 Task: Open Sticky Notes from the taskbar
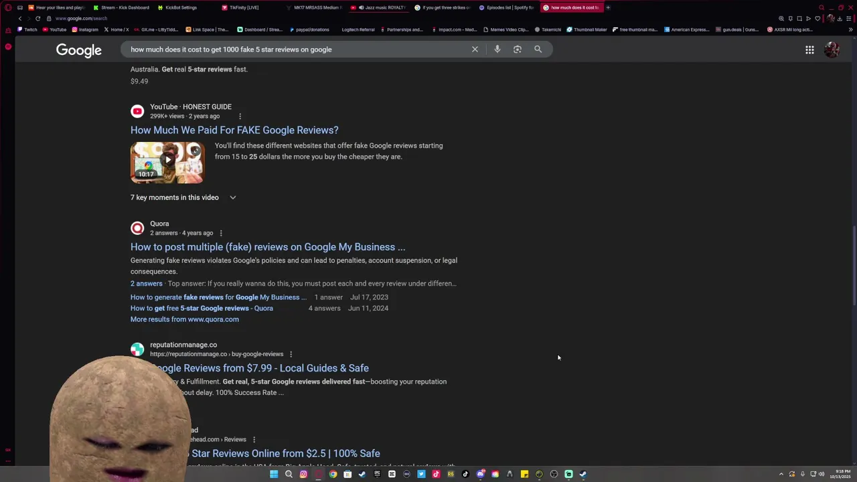(x=524, y=474)
